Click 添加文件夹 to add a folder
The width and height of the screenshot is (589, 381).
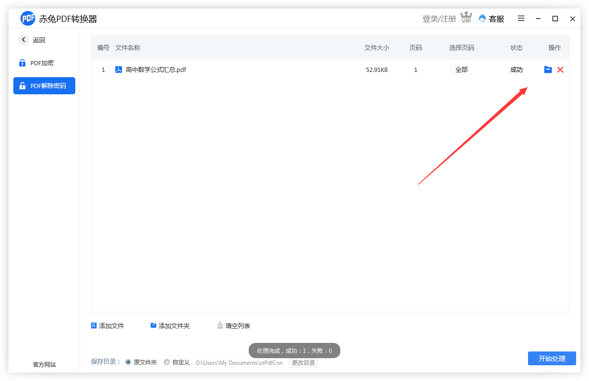tap(170, 326)
